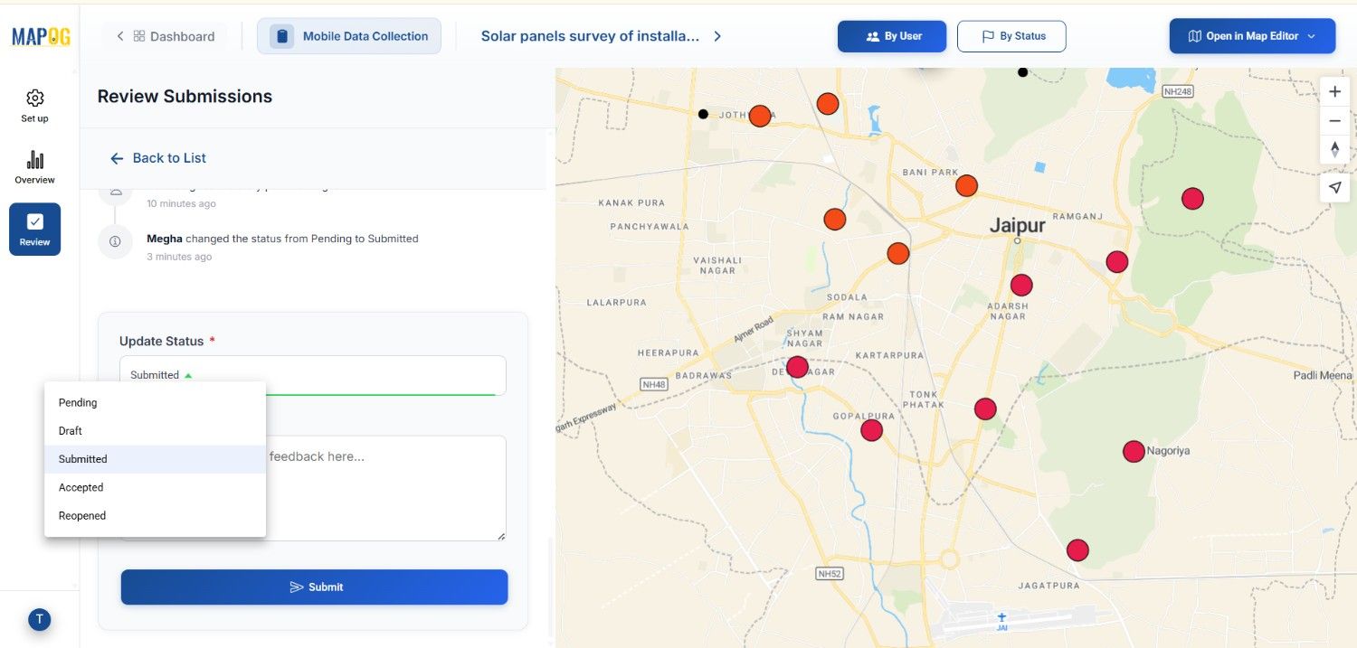Reset map orientation with the compass icon
The height and width of the screenshot is (648, 1357).
click(1334, 149)
